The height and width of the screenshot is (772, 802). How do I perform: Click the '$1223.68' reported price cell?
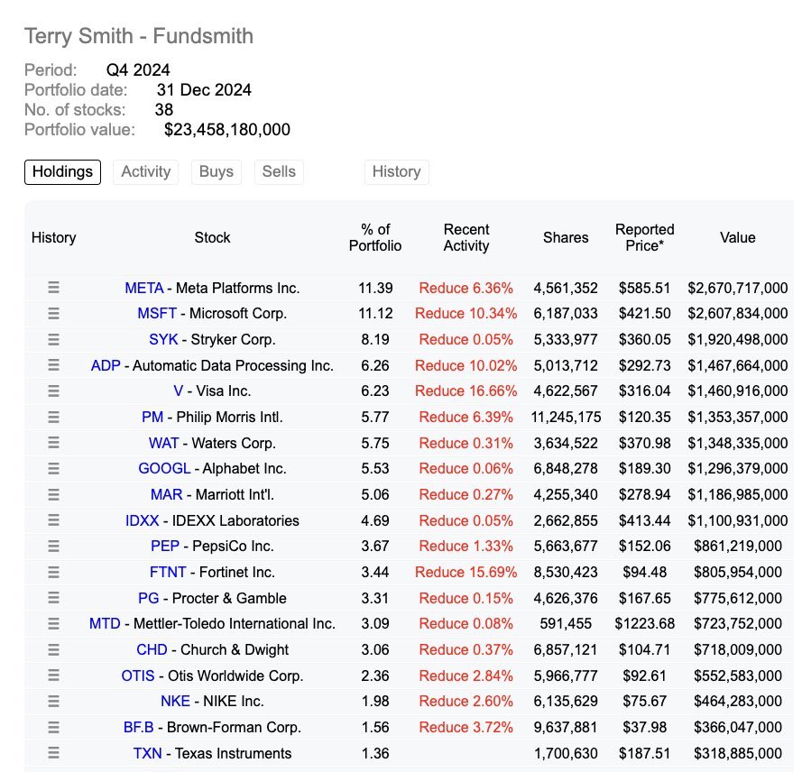644,624
